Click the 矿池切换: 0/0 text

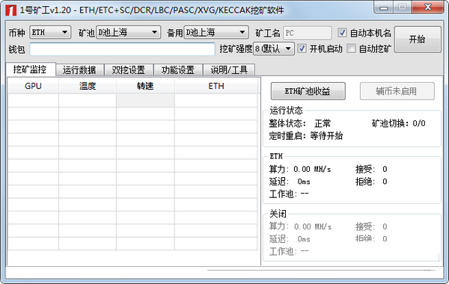pos(399,123)
